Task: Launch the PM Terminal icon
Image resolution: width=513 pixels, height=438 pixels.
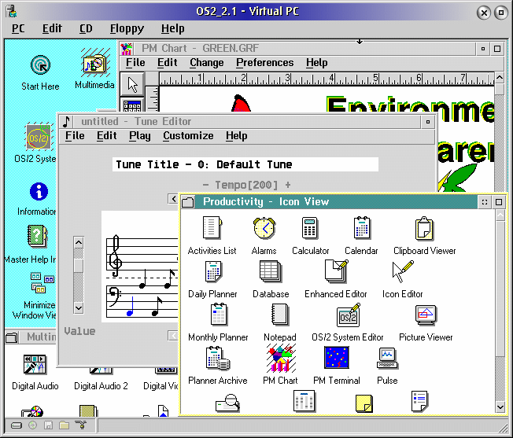Action: pyautogui.click(x=336, y=358)
